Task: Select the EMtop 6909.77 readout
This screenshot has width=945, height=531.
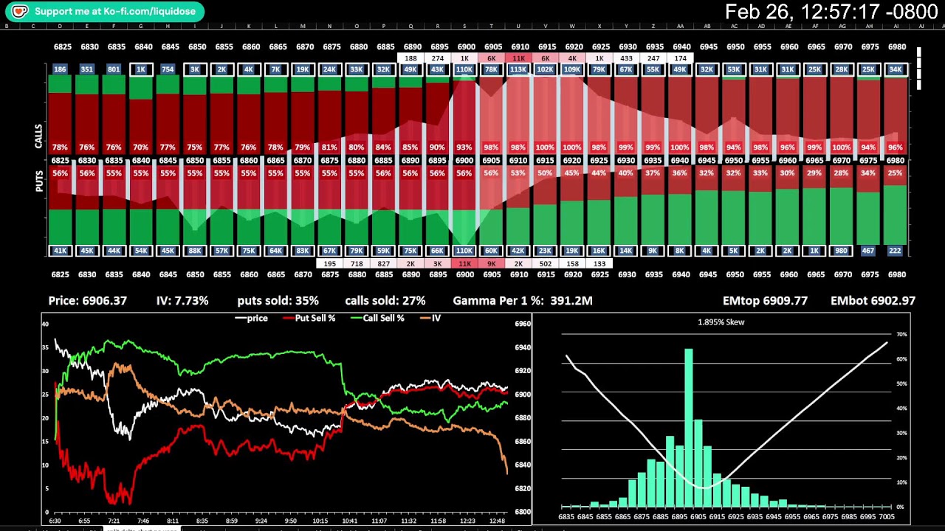Action: (765, 301)
